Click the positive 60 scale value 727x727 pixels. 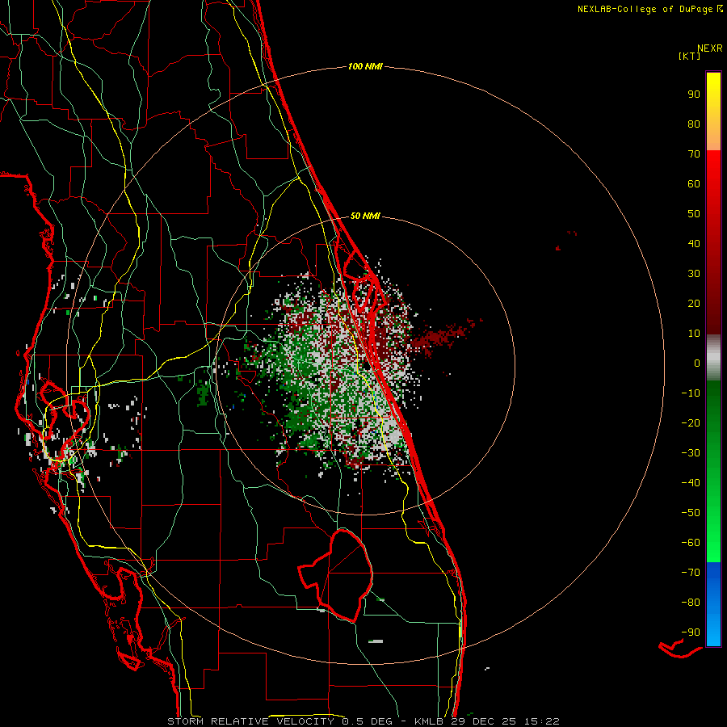[x=694, y=183]
